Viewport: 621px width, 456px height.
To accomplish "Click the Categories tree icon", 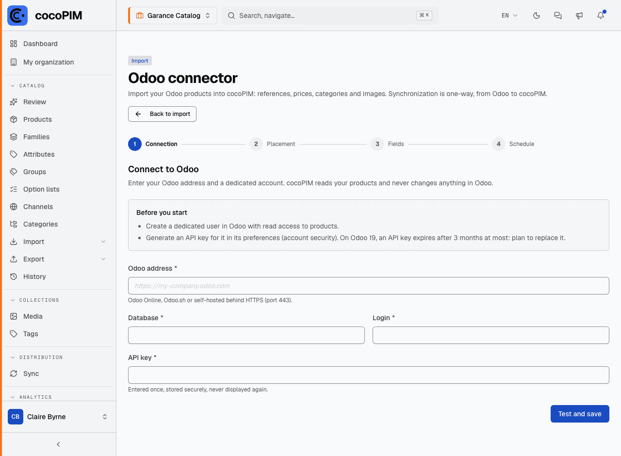I will 14,224.
